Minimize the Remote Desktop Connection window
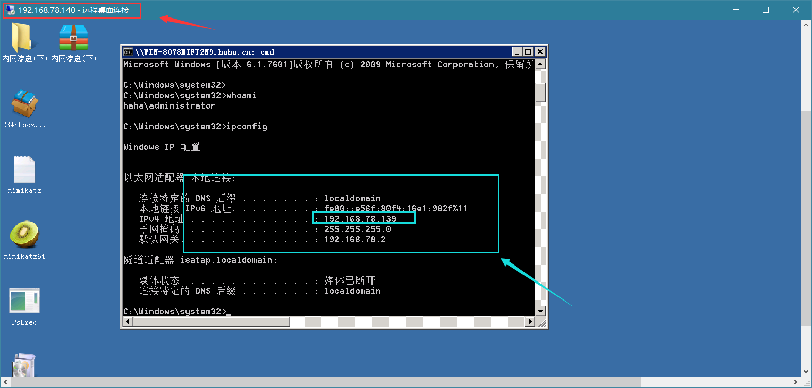812x388 pixels. pos(736,10)
